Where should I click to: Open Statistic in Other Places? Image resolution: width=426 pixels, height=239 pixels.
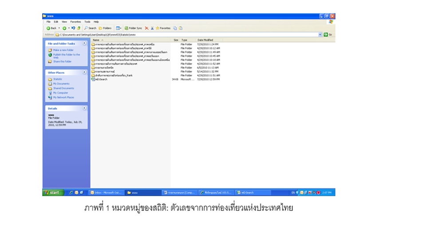click(58, 79)
